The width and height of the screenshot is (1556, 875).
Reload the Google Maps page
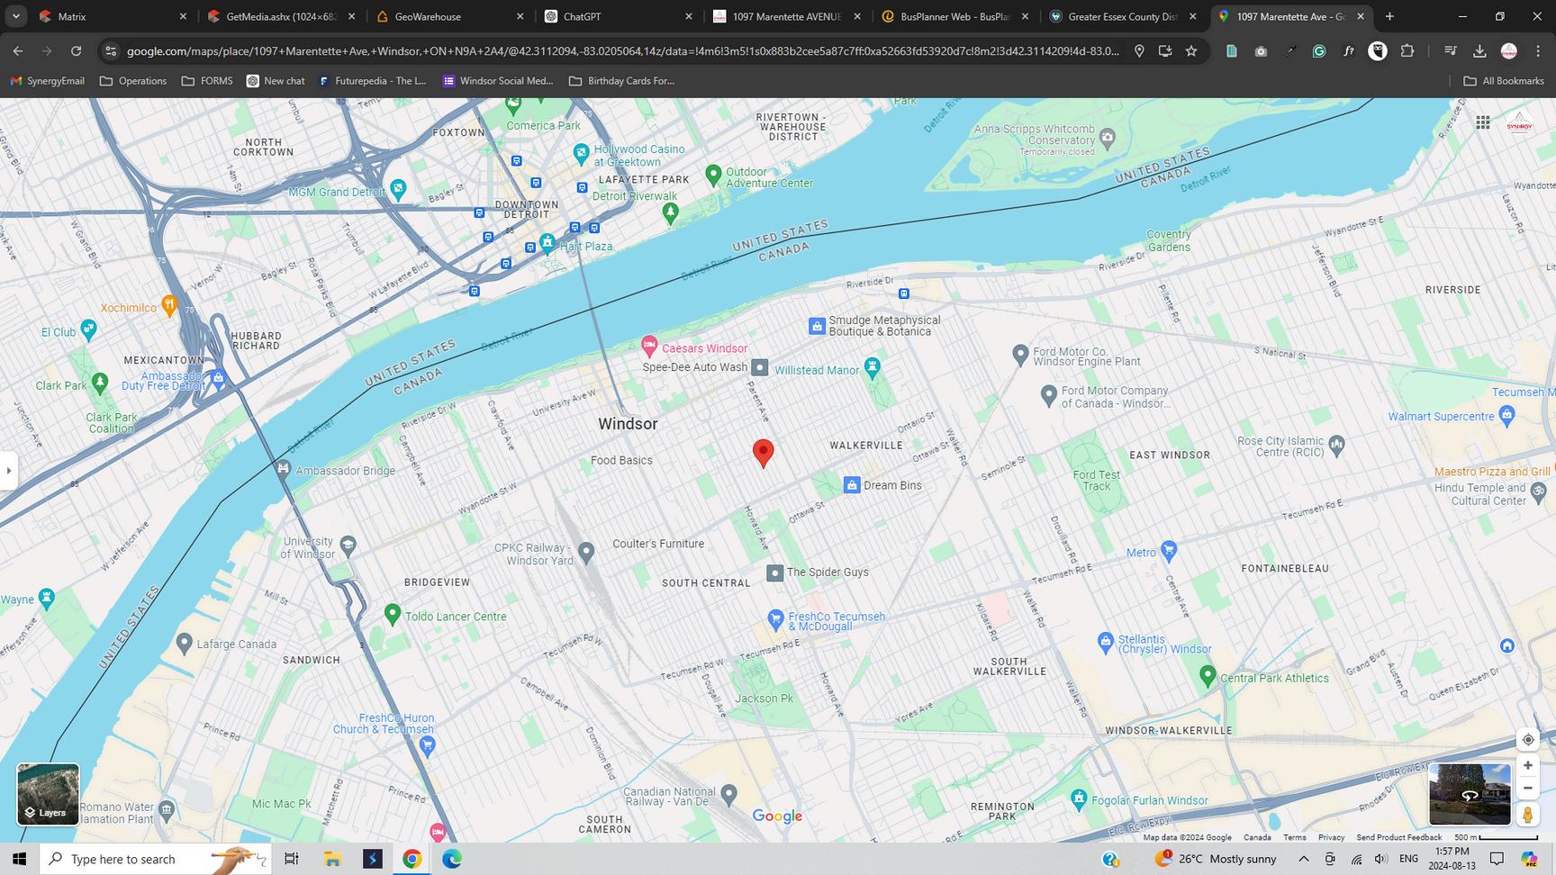tap(77, 51)
